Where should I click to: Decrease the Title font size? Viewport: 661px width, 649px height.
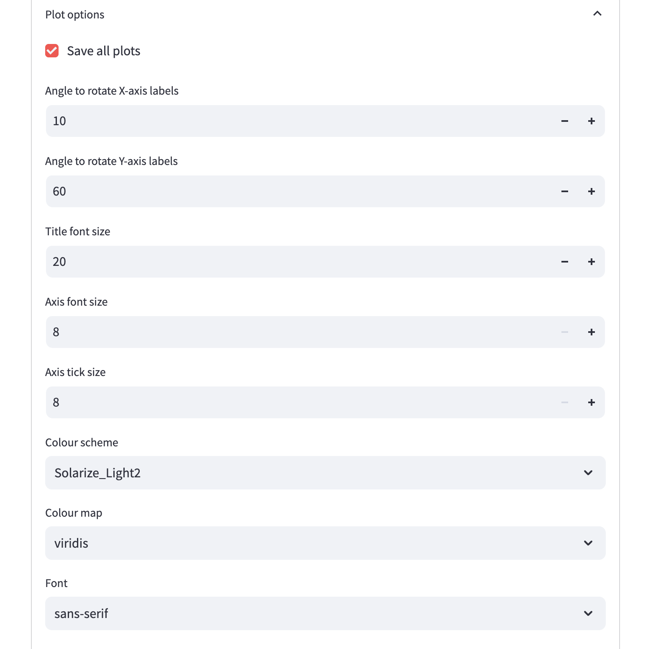(x=564, y=262)
